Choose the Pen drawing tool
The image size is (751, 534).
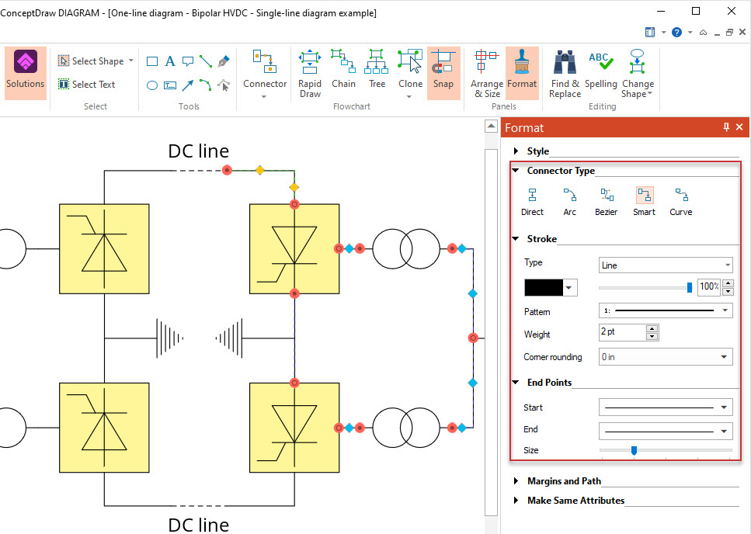click(224, 61)
